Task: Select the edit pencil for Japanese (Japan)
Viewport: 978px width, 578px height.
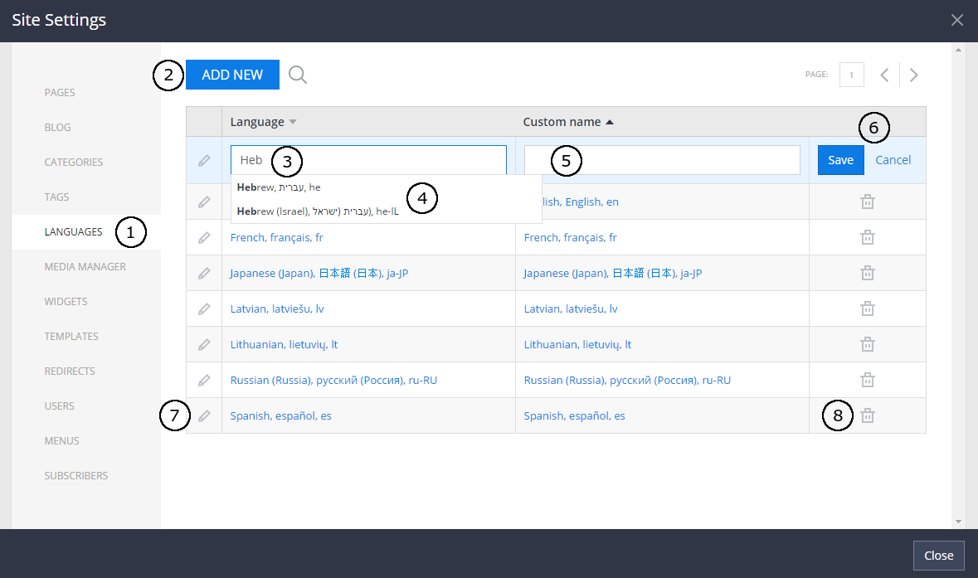Action: coord(204,272)
